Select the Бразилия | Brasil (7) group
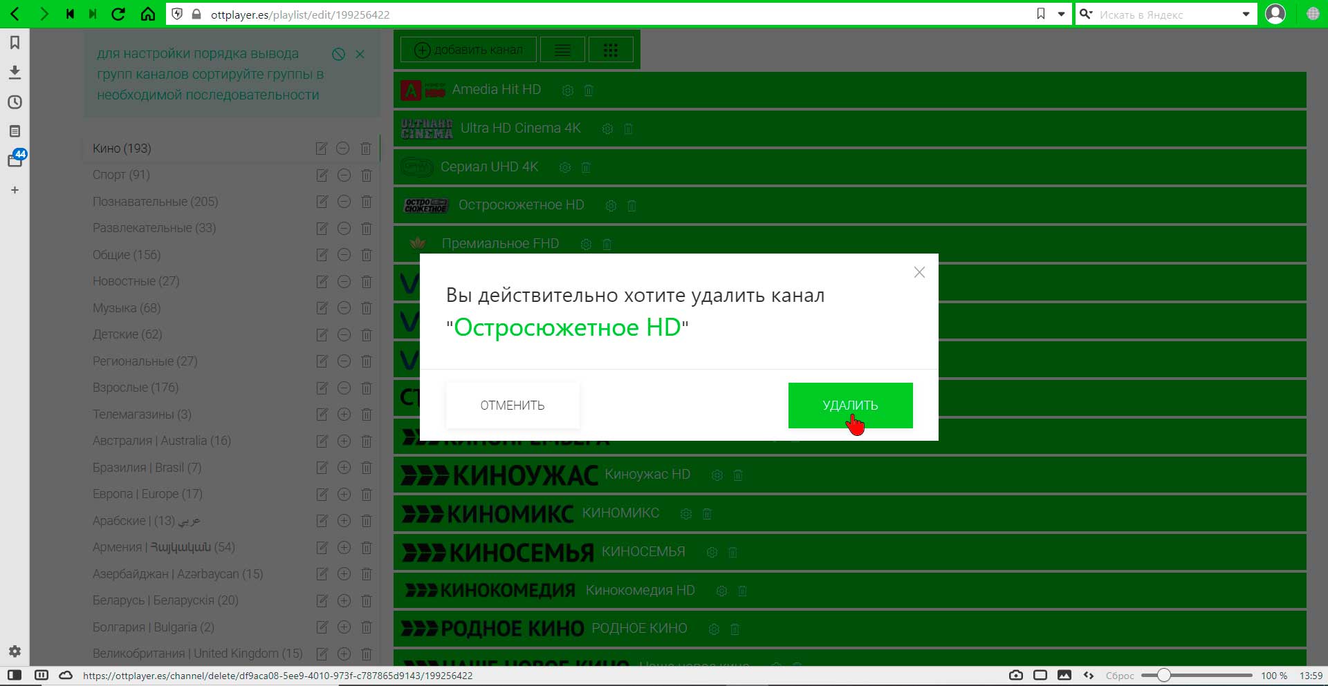Image resolution: width=1328 pixels, height=686 pixels. 147,468
